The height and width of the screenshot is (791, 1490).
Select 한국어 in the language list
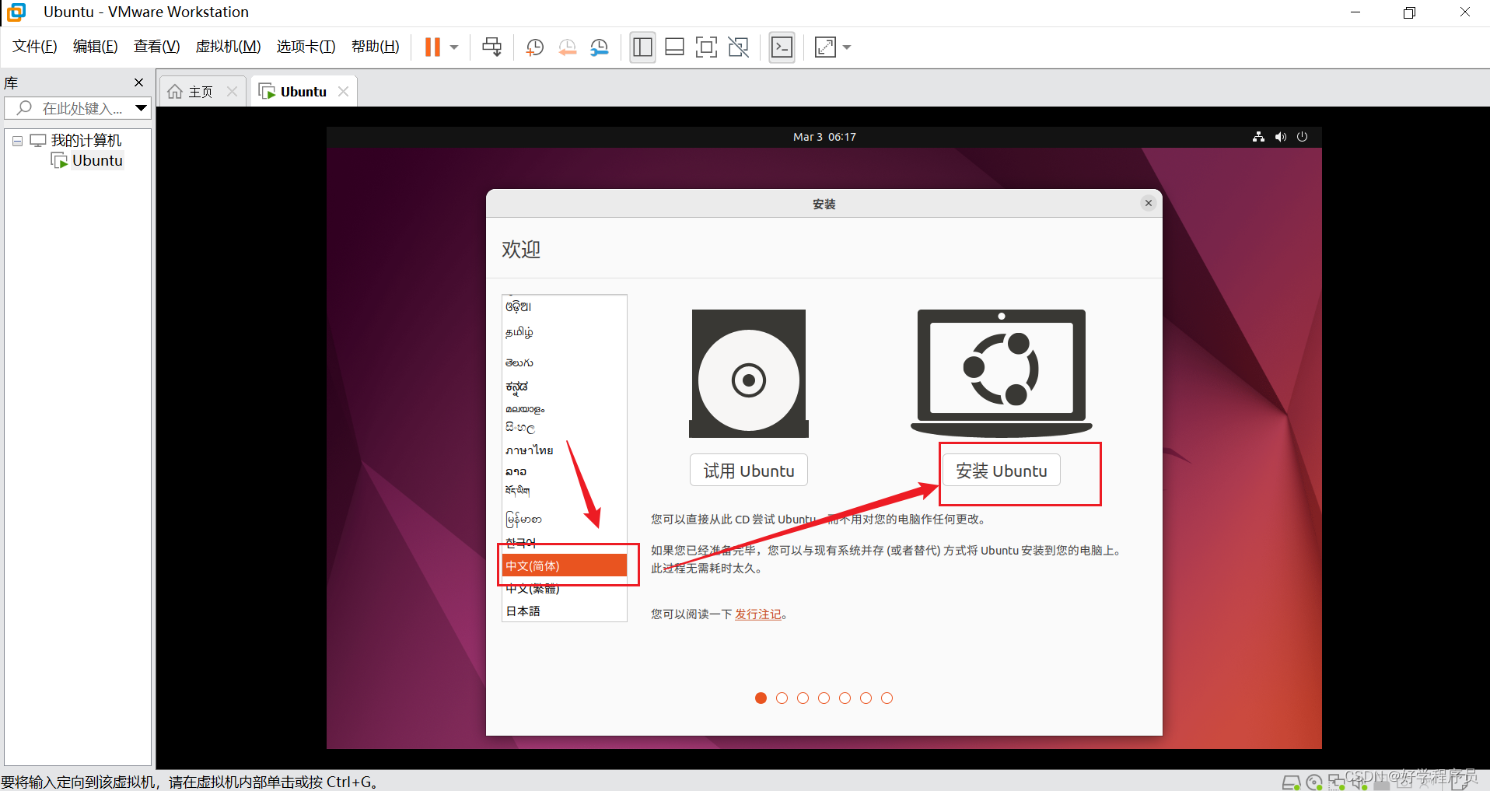click(565, 543)
